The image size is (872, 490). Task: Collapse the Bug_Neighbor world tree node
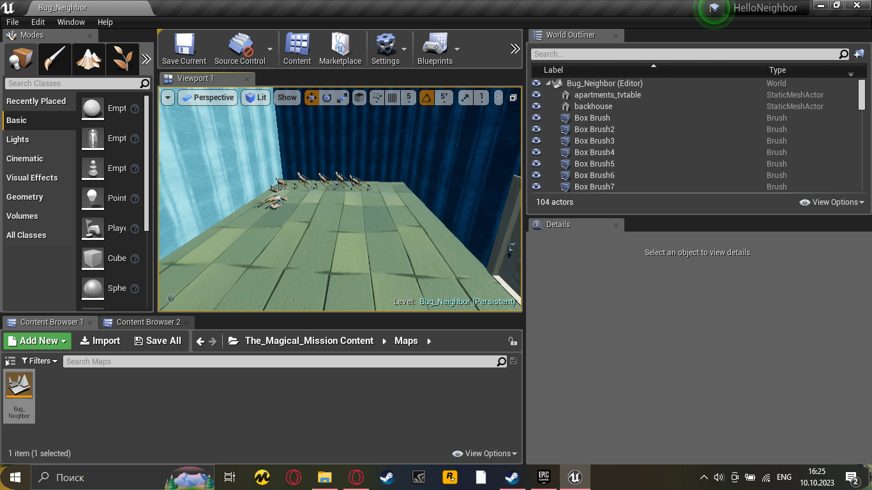click(x=548, y=84)
